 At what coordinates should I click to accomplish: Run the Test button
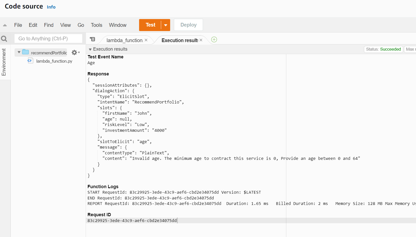pyautogui.click(x=150, y=25)
